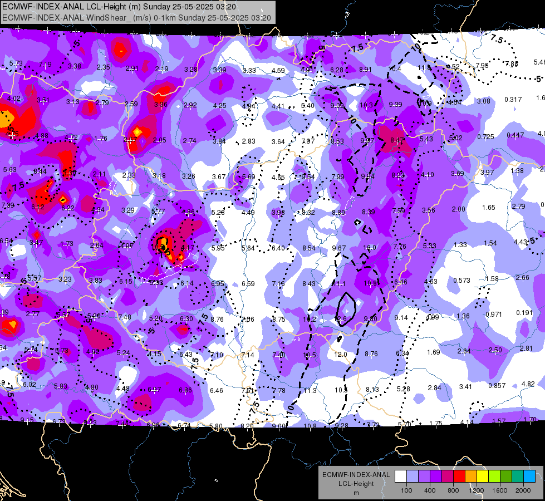
Task: Select the value '4.92' on the crimson patch
Action: (92, 351)
